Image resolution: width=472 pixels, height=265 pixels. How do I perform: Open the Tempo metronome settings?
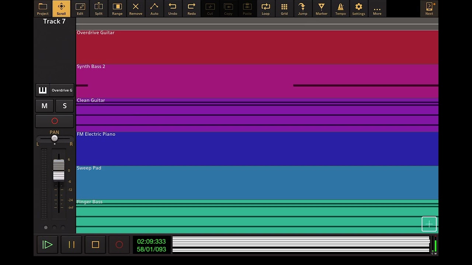[340, 9]
